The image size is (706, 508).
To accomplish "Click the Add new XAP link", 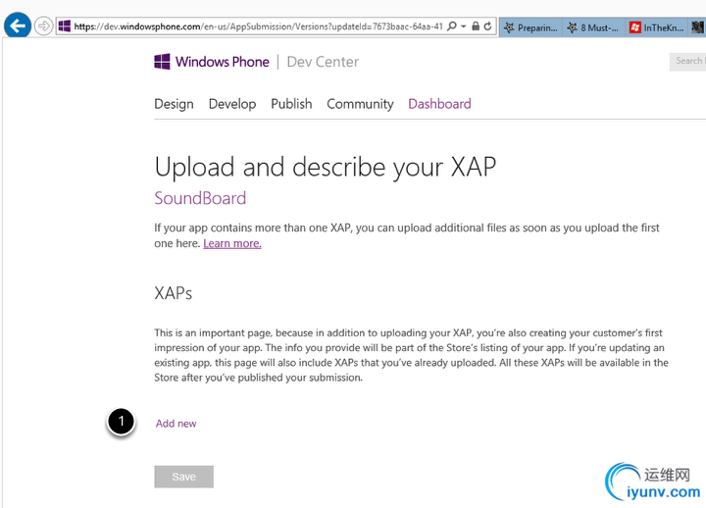I will click(x=176, y=424).
